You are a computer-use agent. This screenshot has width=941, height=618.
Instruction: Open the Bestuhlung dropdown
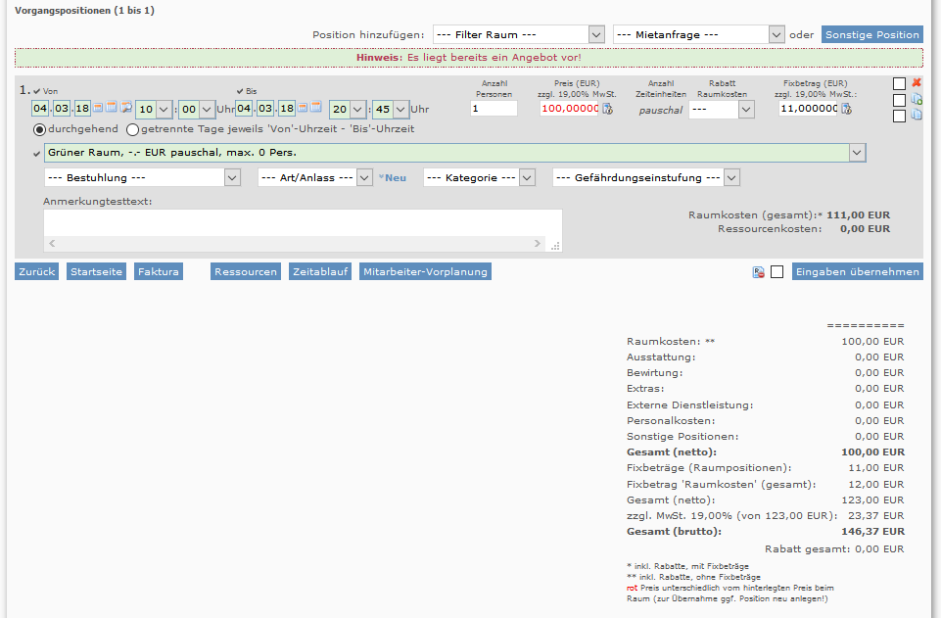point(142,177)
